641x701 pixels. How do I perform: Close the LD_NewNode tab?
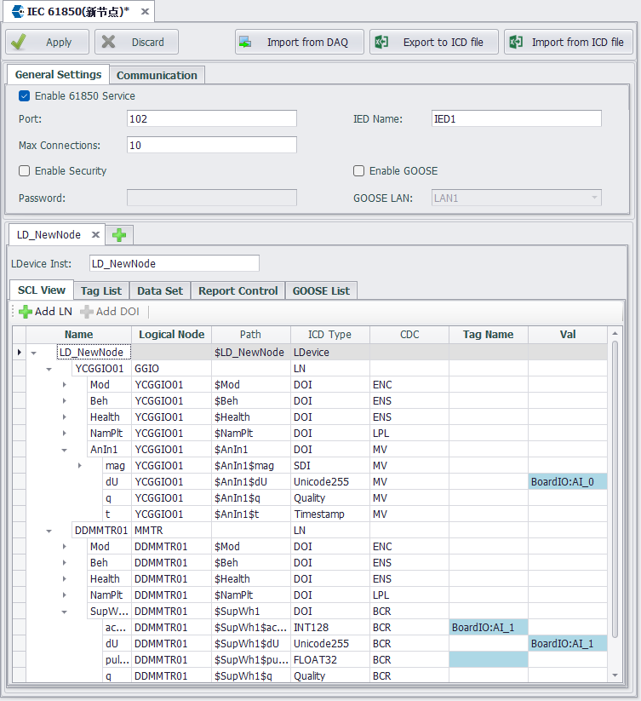[95, 235]
